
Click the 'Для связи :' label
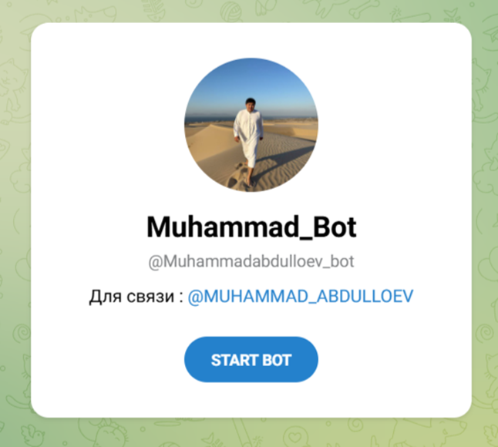pyautogui.click(x=136, y=297)
